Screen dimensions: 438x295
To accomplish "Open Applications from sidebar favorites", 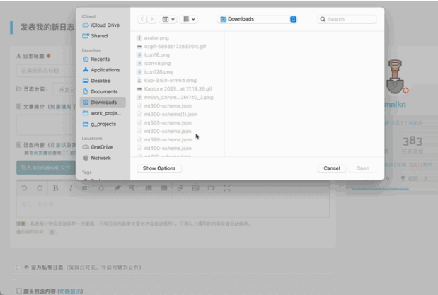I will point(105,70).
